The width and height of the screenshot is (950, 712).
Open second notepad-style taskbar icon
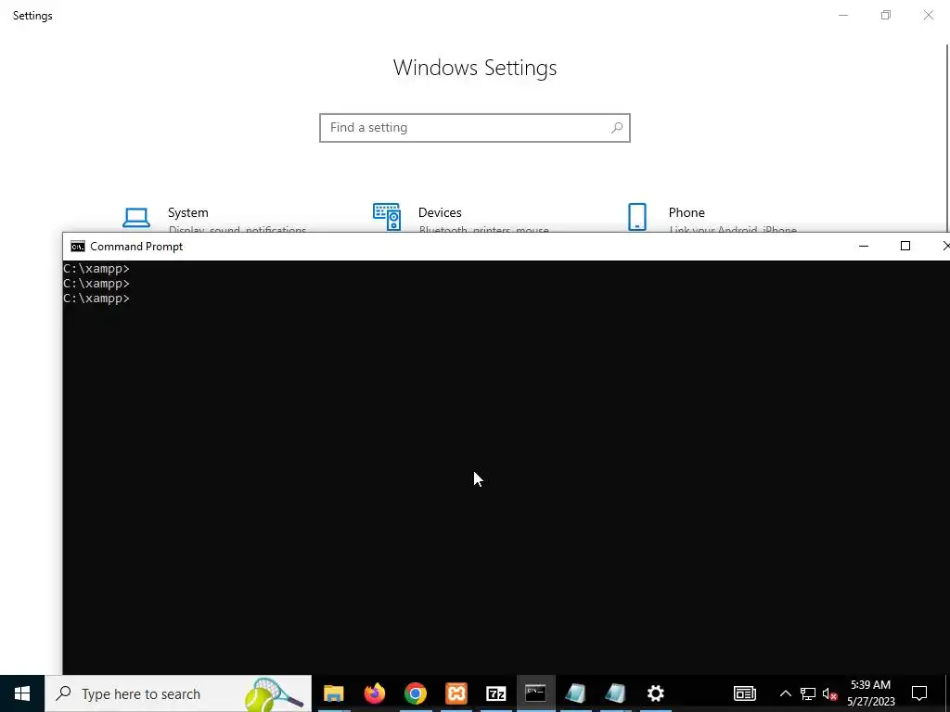[616, 693]
